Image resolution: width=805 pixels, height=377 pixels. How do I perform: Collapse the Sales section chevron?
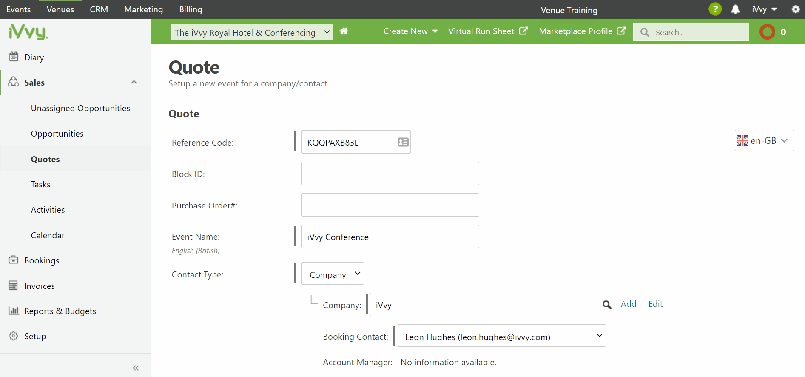coord(134,82)
